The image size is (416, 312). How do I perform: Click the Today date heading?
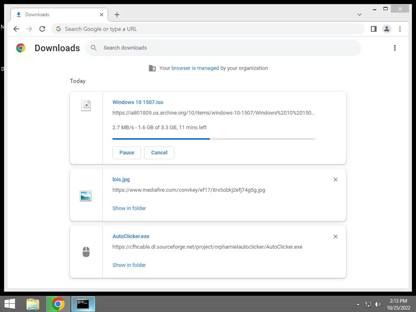[78, 81]
